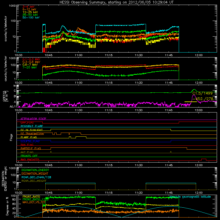Click the GOES C1.5 flare peak
220x220 pixels.
pyautogui.click(x=194, y=89)
